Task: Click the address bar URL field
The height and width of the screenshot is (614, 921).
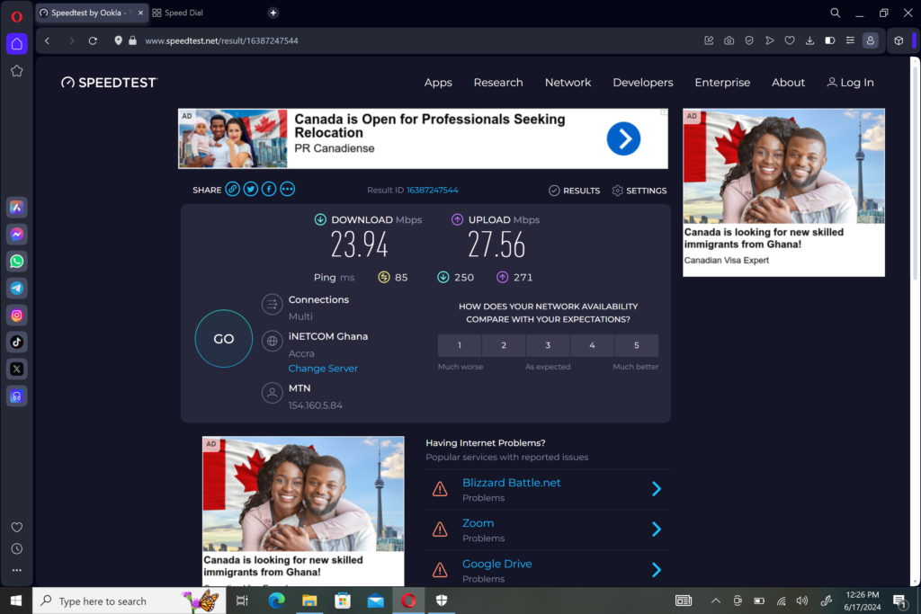Action: pyautogui.click(x=411, y=40)
